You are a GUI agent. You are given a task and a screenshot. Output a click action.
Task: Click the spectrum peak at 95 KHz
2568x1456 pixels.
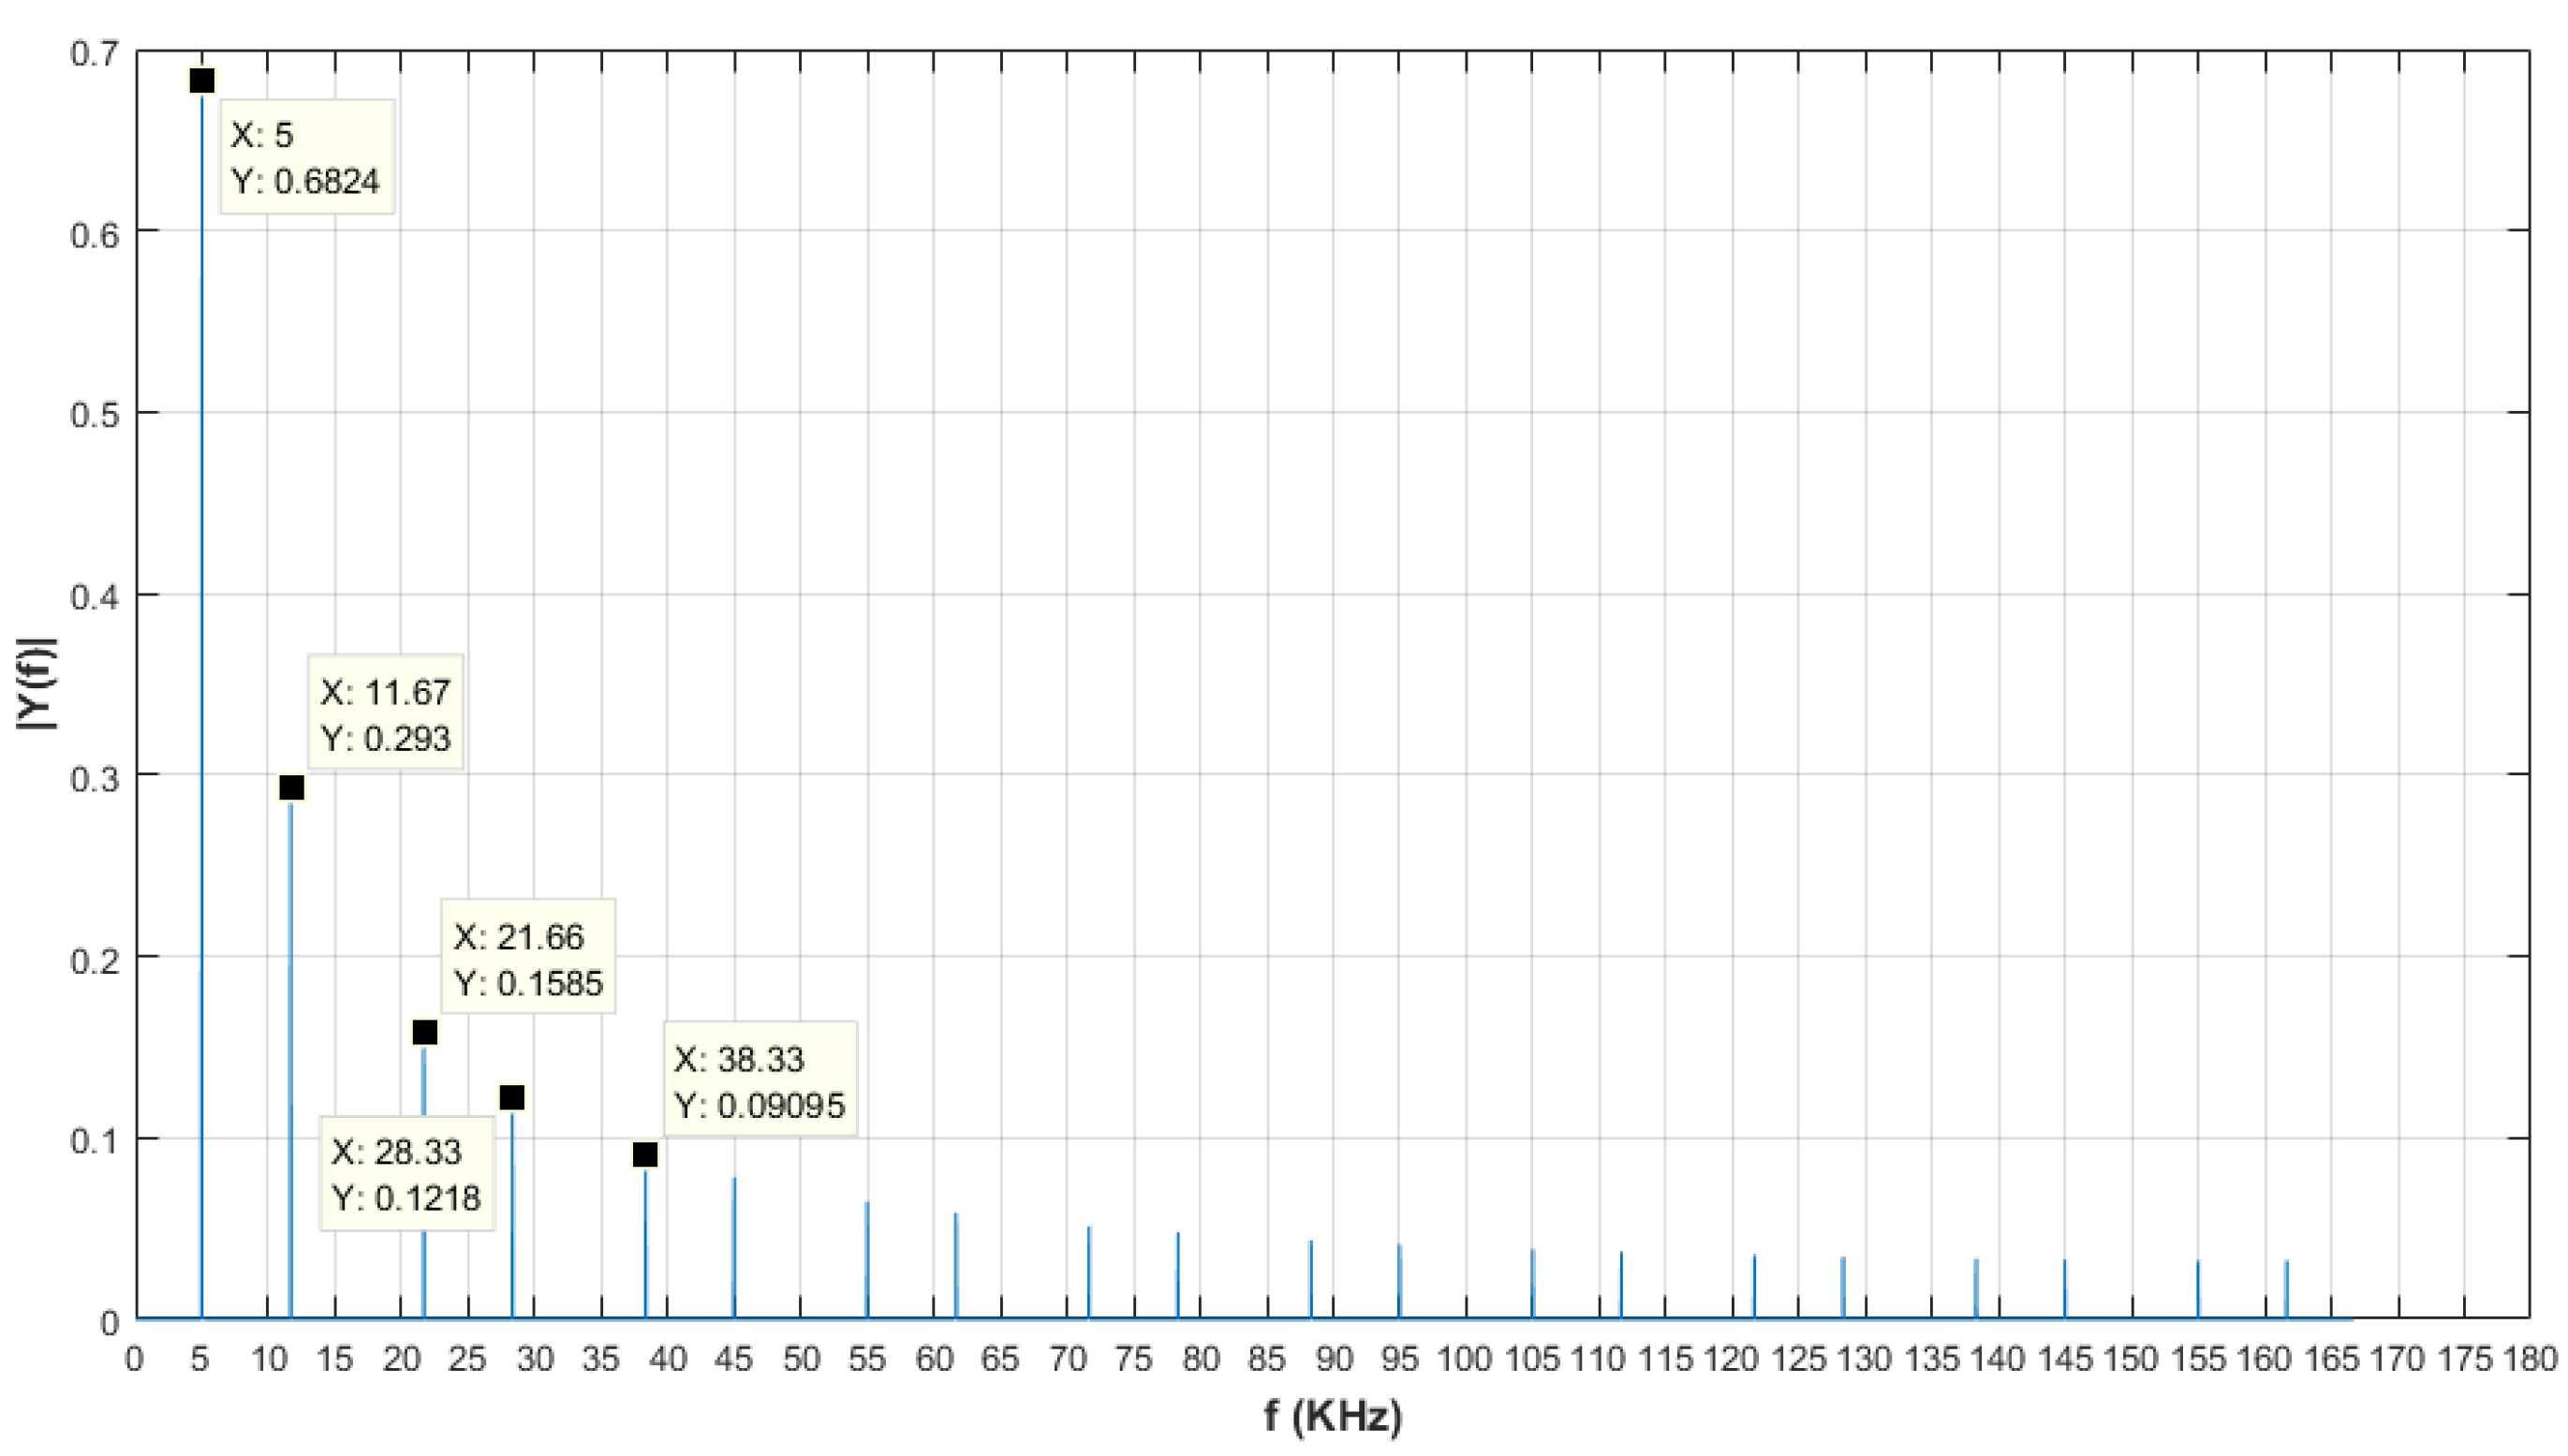coord(1399,1283)
